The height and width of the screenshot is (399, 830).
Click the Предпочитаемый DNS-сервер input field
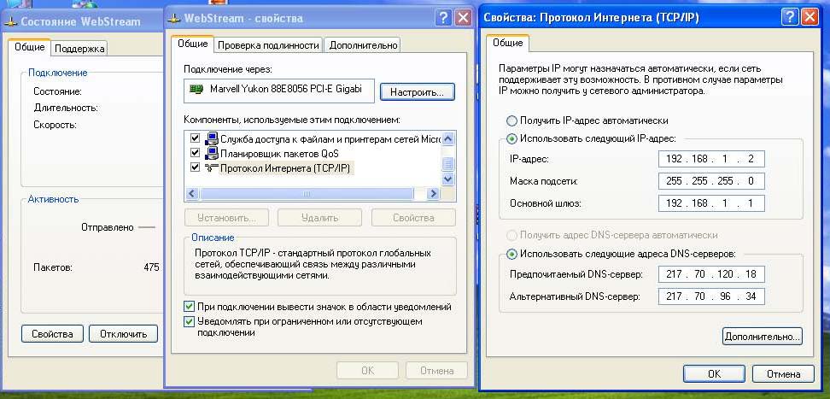point(711,274)
